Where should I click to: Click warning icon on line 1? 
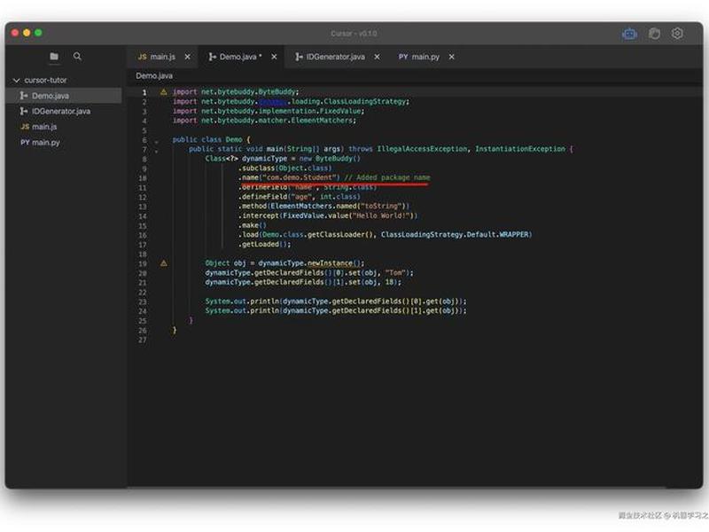164,92
